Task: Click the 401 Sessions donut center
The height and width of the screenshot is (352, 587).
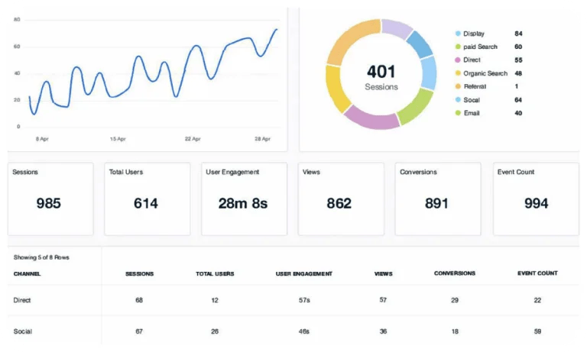Action: click(x=381, y=77)
